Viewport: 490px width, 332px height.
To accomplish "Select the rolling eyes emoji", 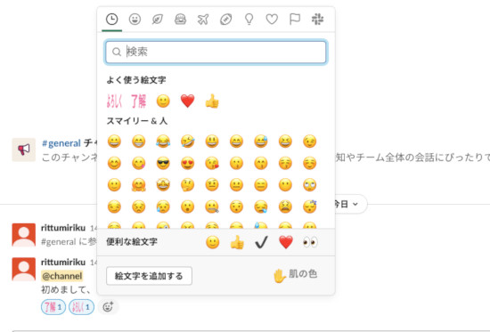I will click(x=310, y=185).
